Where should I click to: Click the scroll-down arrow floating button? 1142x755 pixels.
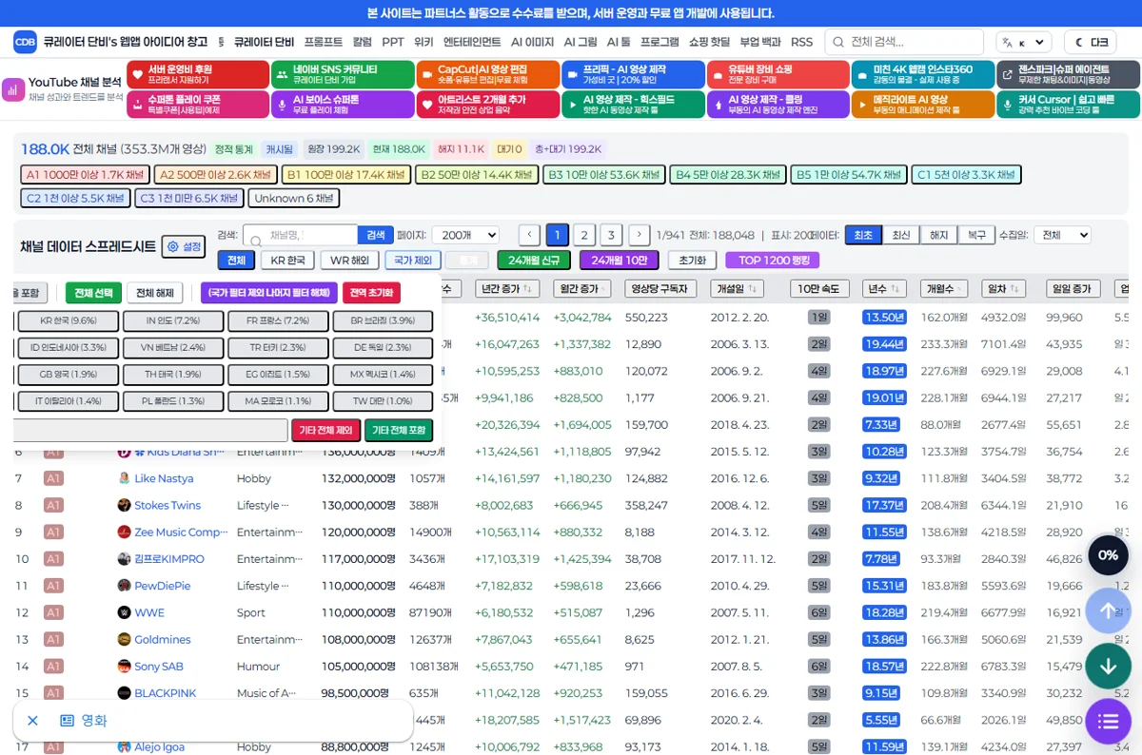click(1108, 666)
